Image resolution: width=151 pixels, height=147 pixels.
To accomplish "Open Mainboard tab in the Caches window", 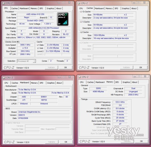I will (x=99, y=8).
